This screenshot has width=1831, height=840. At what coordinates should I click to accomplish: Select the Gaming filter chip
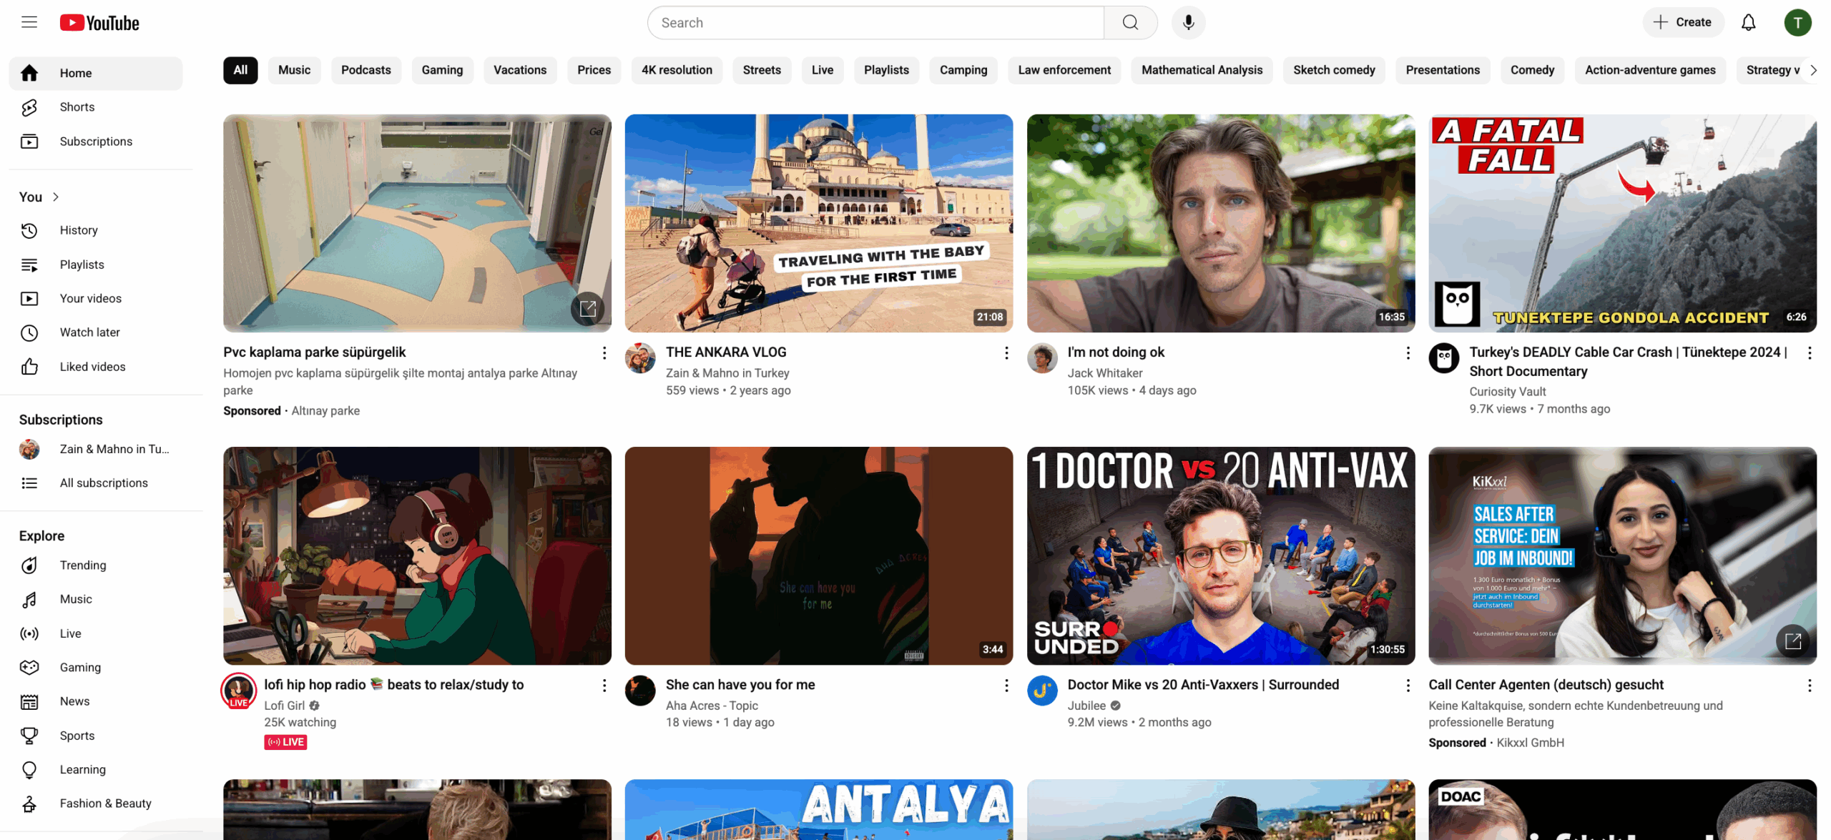tap(442, 70)
